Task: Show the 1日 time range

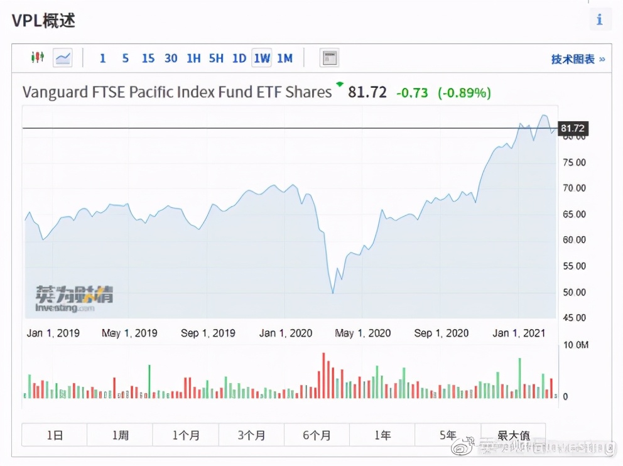Action: [55, 435]
